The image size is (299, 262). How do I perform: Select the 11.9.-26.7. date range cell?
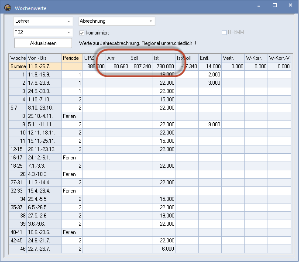pyautogui.click(x=44, y=66)
